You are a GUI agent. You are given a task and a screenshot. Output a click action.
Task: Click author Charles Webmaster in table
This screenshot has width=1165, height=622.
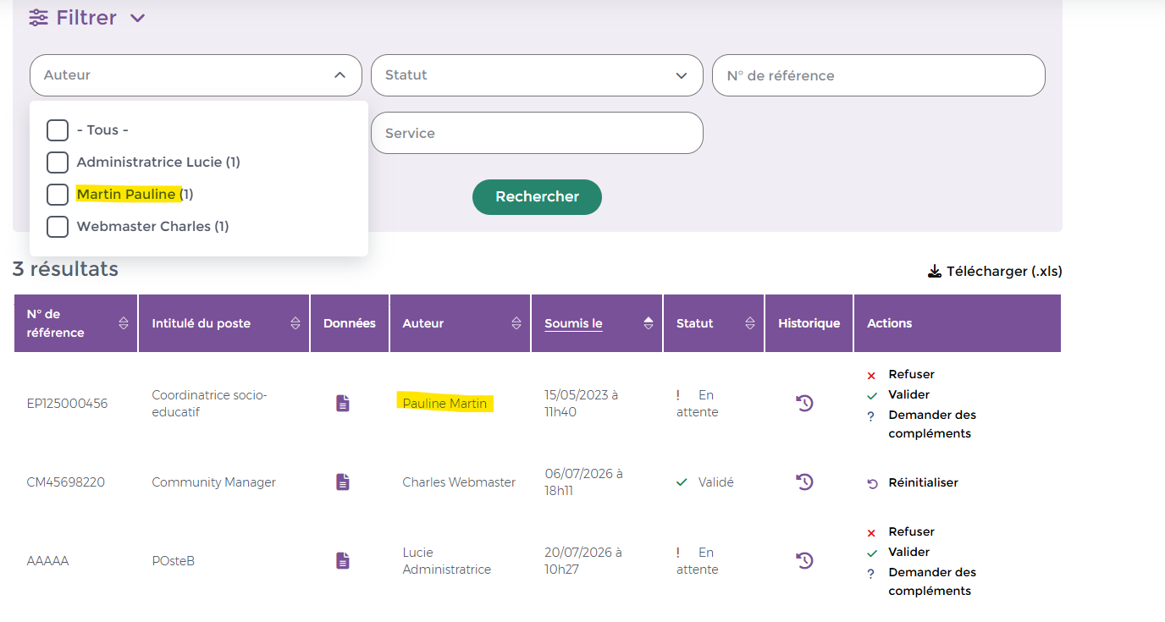tap(459, 482)
